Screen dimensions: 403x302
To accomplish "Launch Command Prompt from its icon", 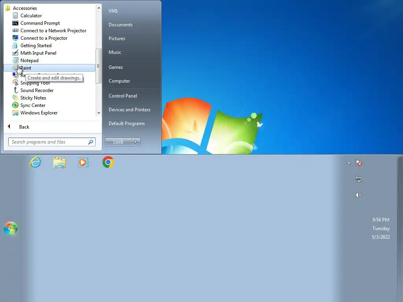I will pos(15,23).
